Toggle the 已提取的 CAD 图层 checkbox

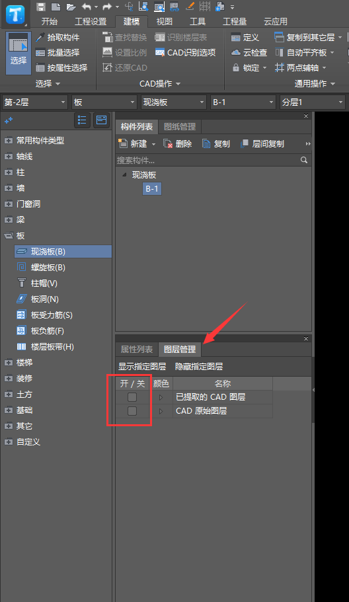pyautogui.click(x=132, y=397)
